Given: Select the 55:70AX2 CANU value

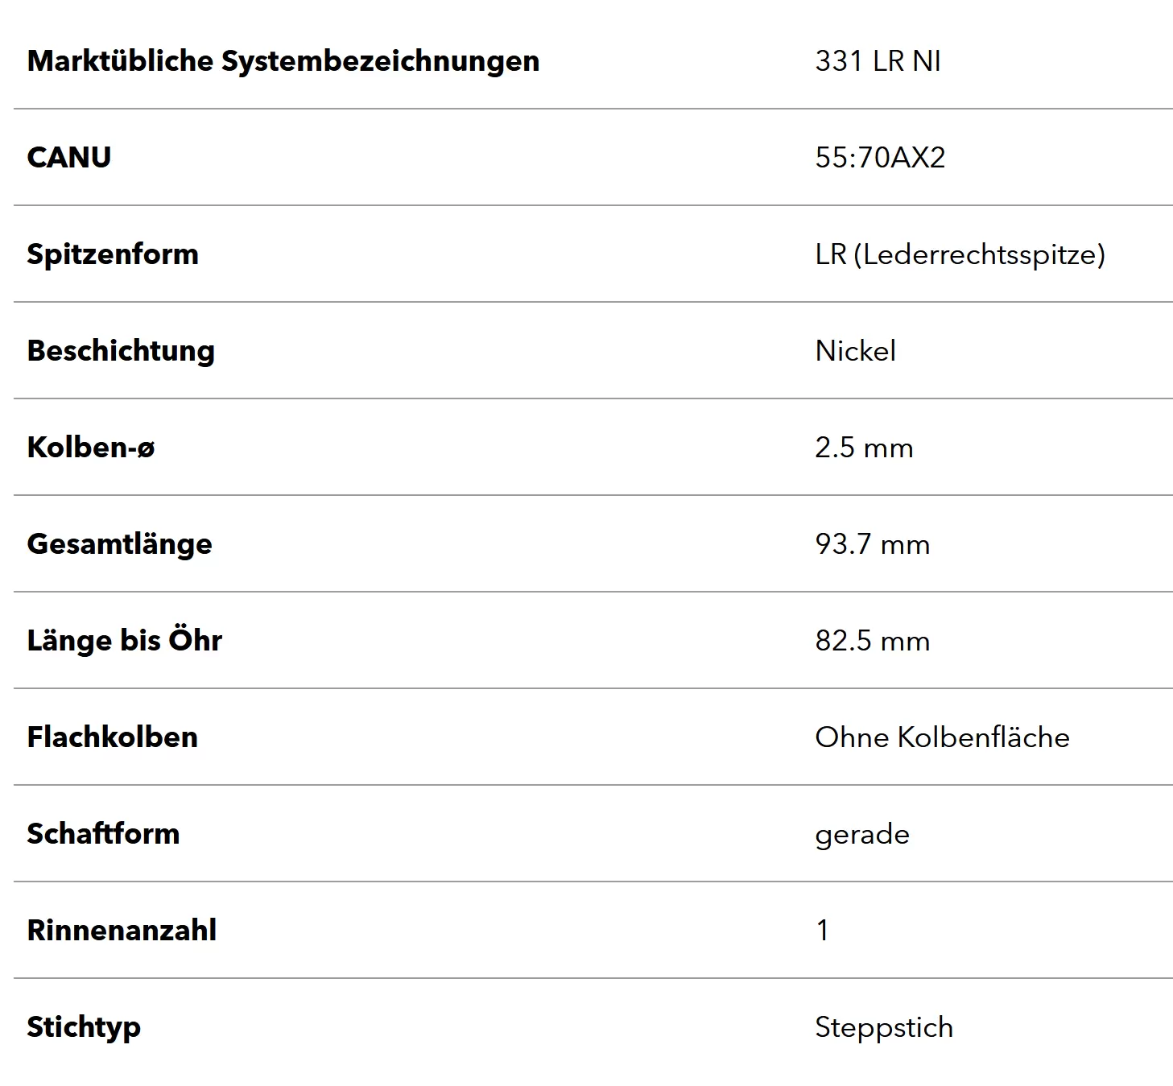Looking at the screenshot, I should (x=880, y=158).
